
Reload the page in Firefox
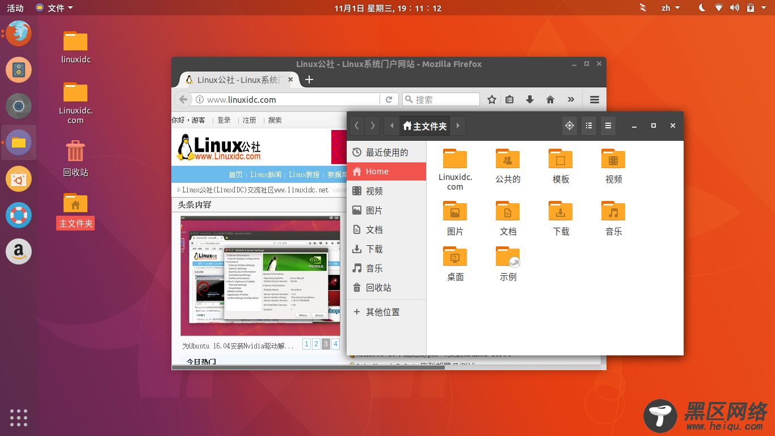point(389,99)
